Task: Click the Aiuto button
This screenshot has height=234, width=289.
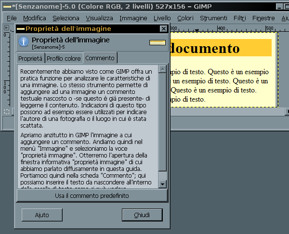Action: pos(42,215)
